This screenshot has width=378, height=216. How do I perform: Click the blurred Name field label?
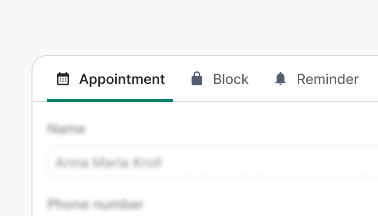click(x=66, y=129)
